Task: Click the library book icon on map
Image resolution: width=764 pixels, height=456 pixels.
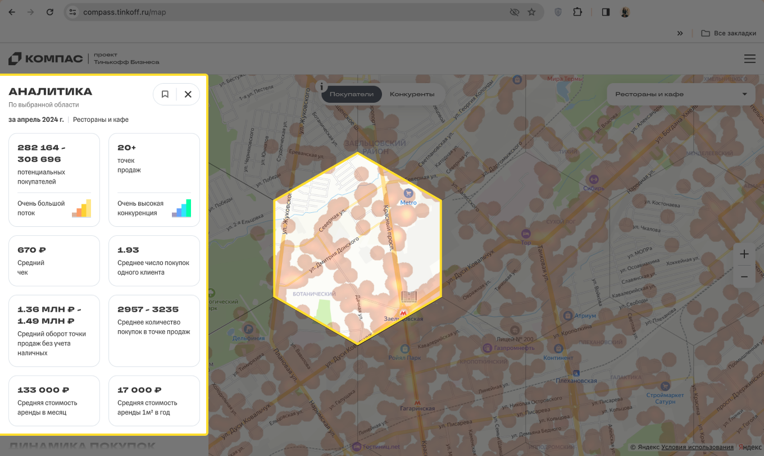Action: pos(409,297)
